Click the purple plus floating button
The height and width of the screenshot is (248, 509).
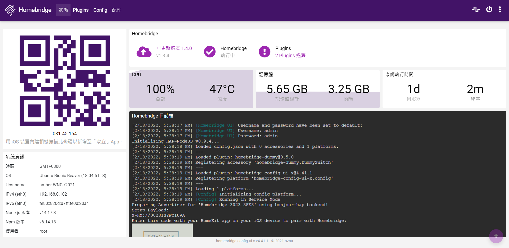496,236
